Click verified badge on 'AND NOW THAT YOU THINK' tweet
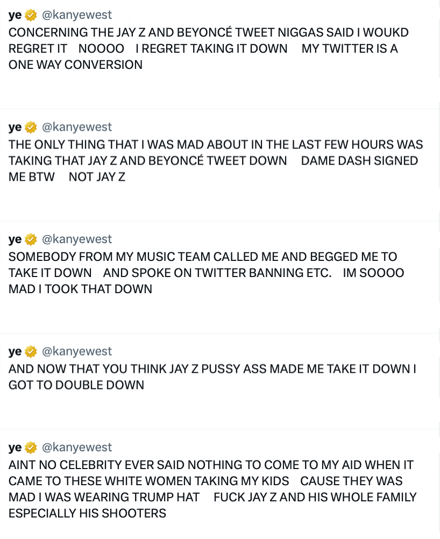Viewport: 440px width, 539px height. [31, 351]
